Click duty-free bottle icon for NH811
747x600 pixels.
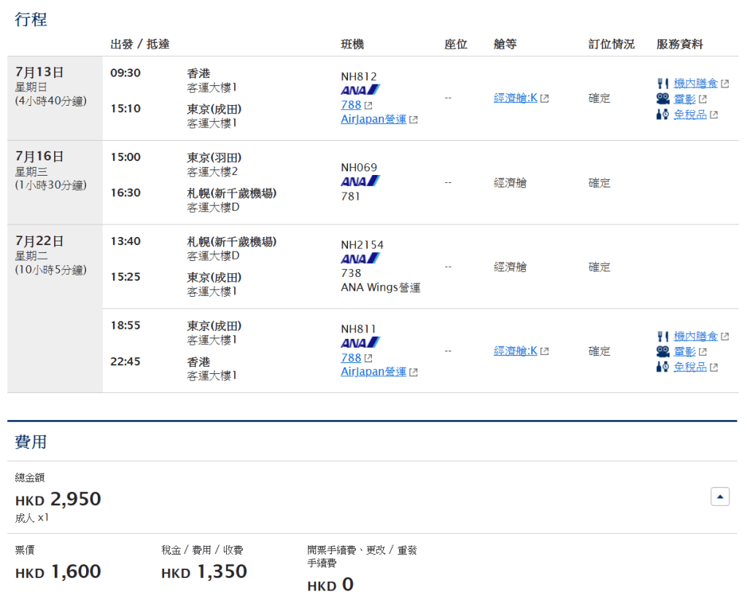coord(662,367)
